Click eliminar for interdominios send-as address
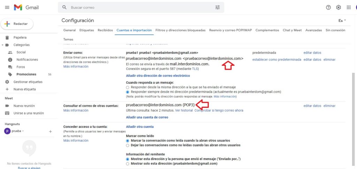 pos(329,59)
